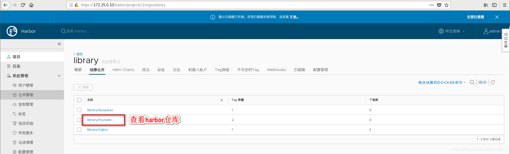Go back via the < 项目 breadcrumb

[x=78, y=54]
